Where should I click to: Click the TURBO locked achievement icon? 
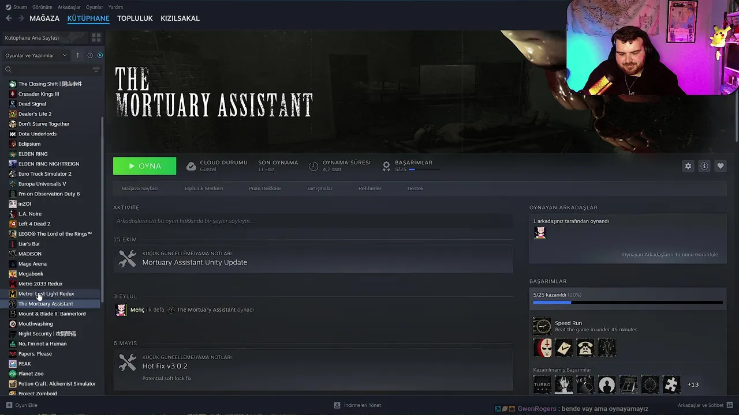[542, 384]
